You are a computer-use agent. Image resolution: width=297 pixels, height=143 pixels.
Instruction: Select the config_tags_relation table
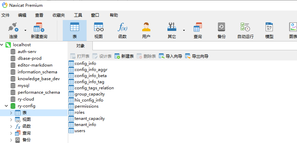[x=94, y=88]
